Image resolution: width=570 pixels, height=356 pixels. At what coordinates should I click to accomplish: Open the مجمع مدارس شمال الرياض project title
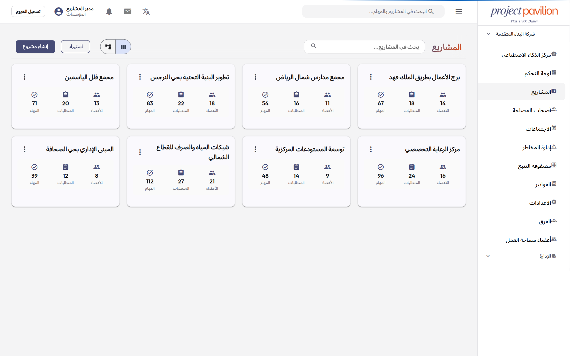310,77
